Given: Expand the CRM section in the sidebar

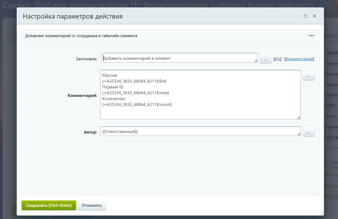Looking at the screenshot, I should pyautogui.click(x=331, y=106).
